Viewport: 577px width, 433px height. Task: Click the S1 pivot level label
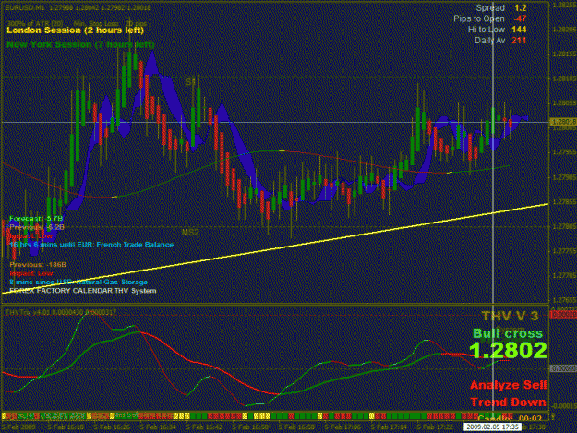190,82
